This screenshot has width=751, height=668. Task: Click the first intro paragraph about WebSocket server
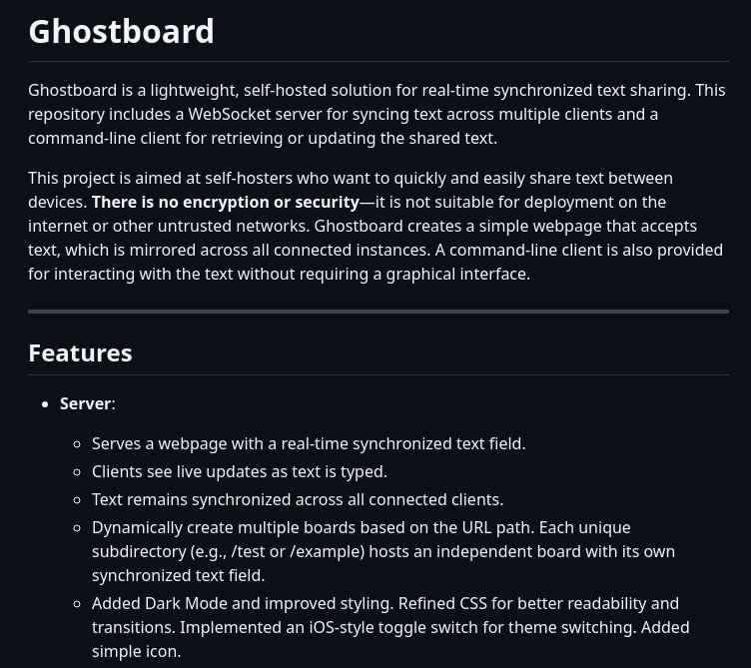pyautogui.click(x=376, y=114)
